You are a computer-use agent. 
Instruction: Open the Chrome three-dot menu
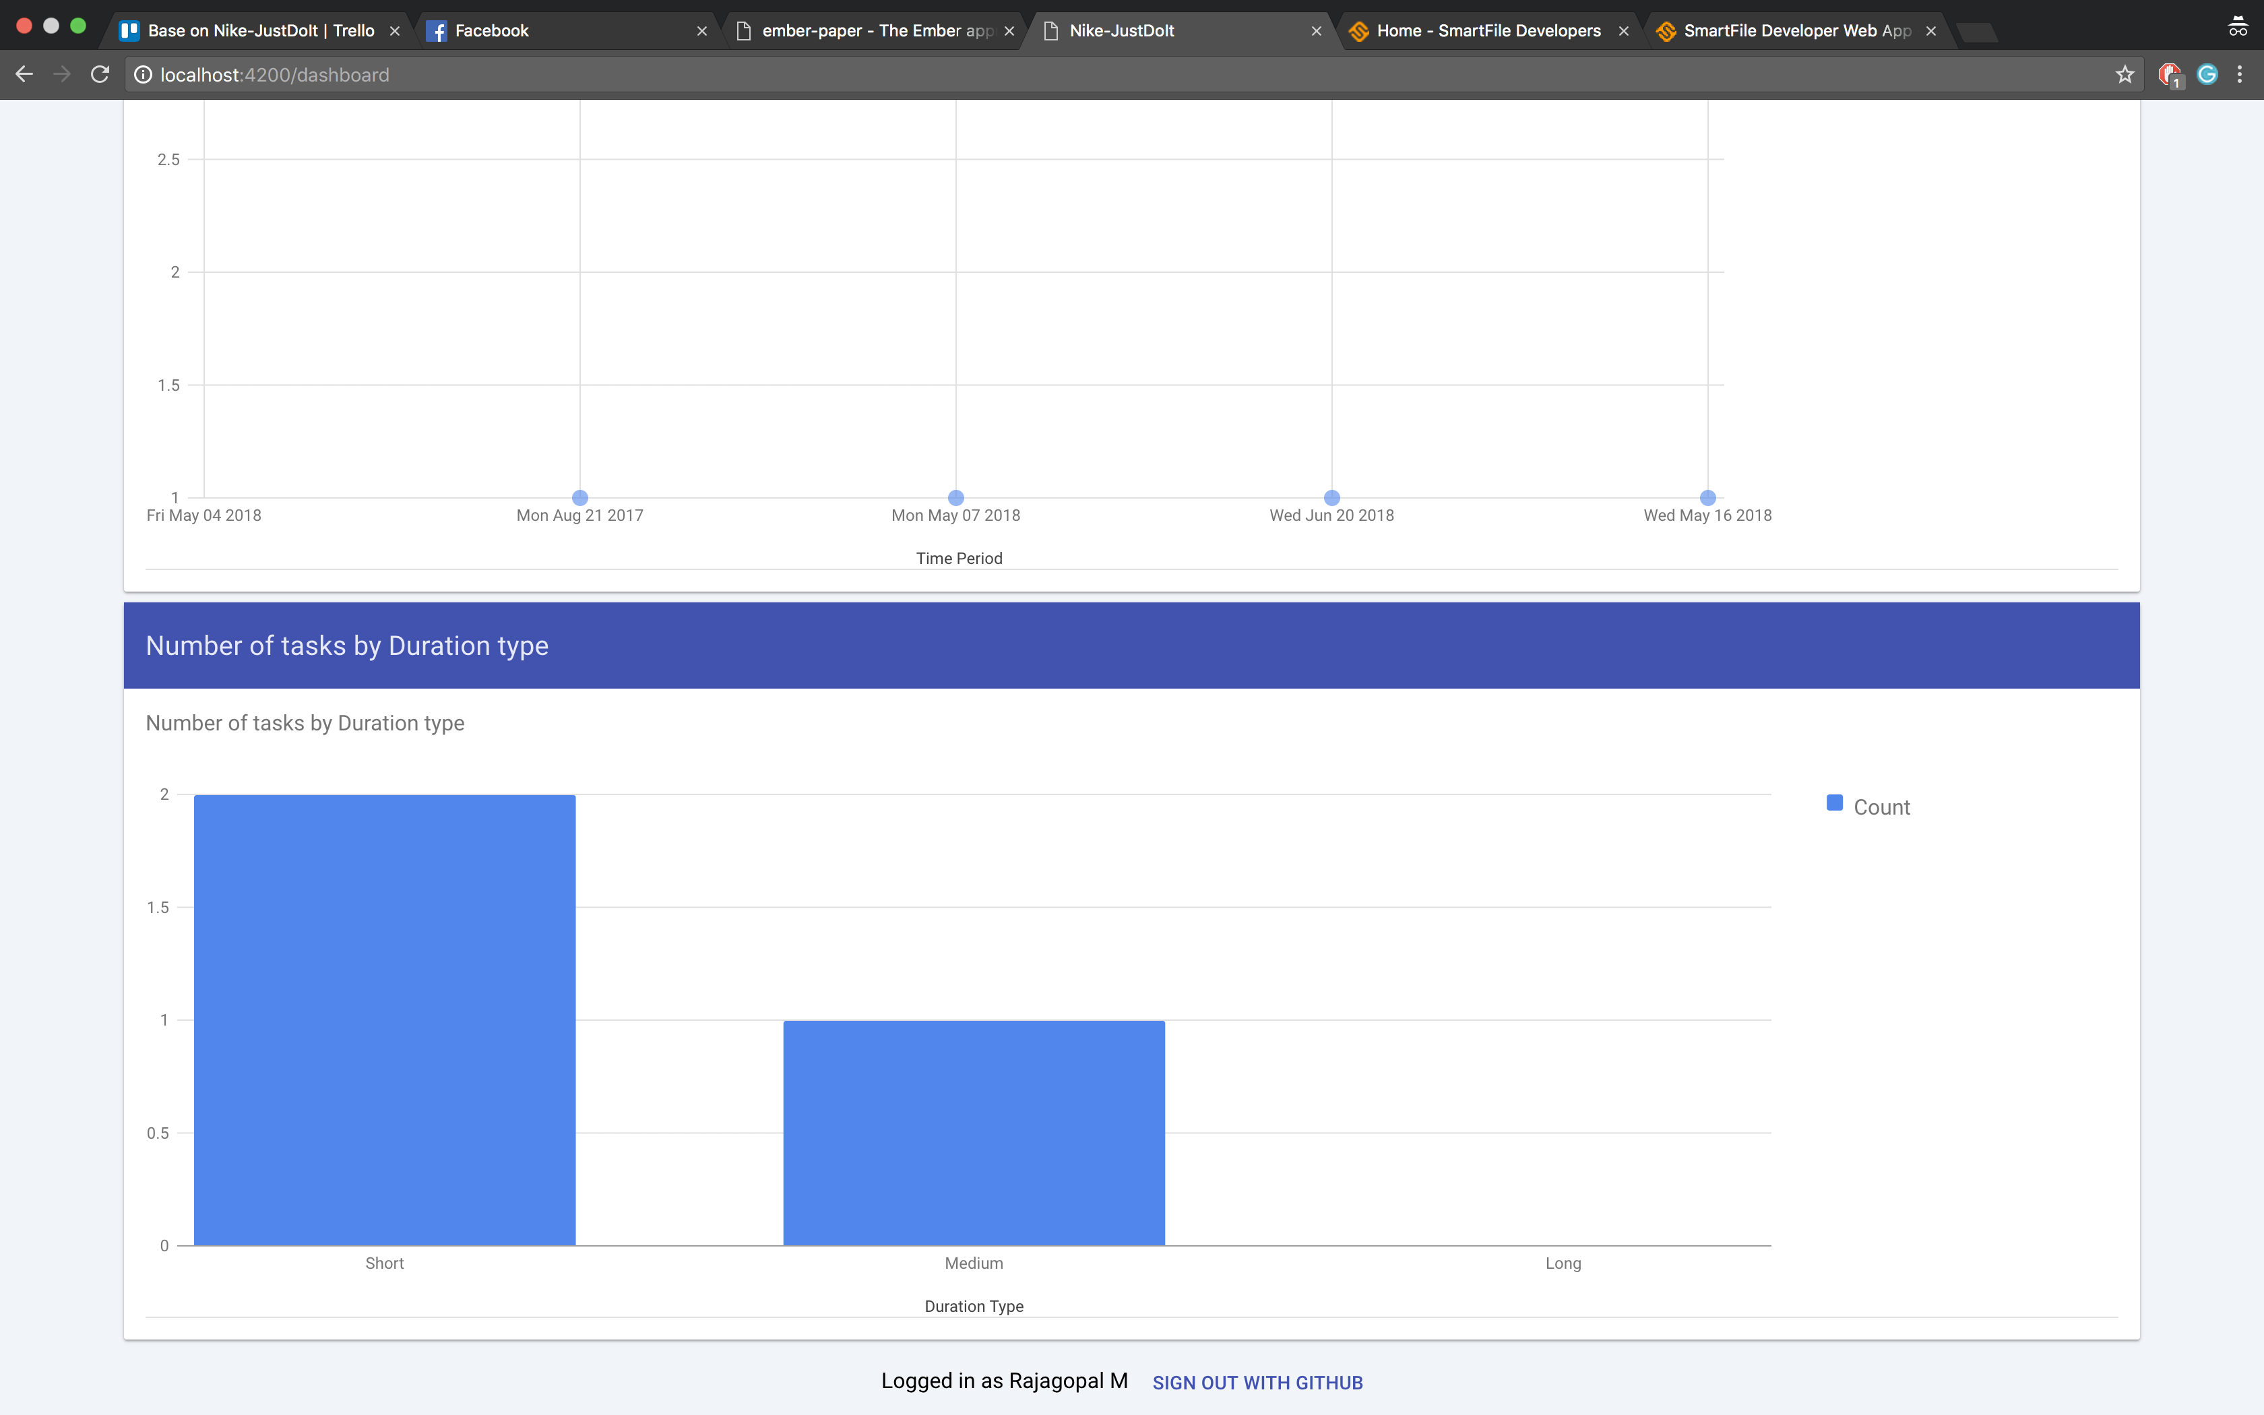click(2240, 75)
